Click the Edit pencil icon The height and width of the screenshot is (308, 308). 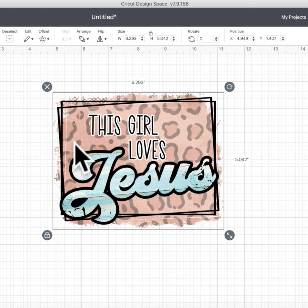[x=26, y=39]
